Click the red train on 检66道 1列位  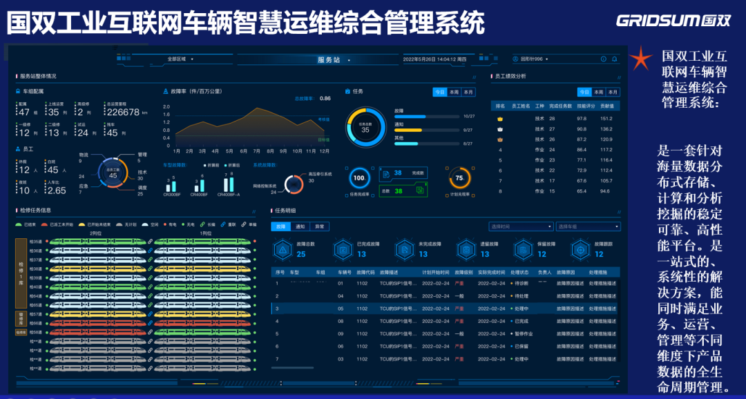(x=202, y=323)
